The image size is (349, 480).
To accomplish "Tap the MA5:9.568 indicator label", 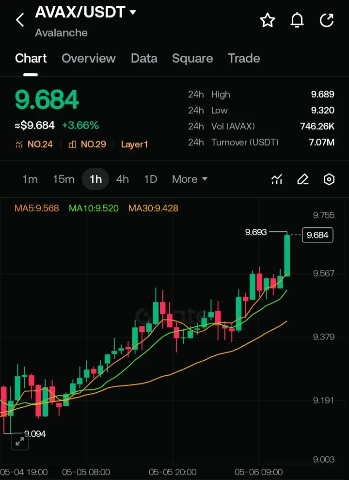I will [x=37, y=208].
